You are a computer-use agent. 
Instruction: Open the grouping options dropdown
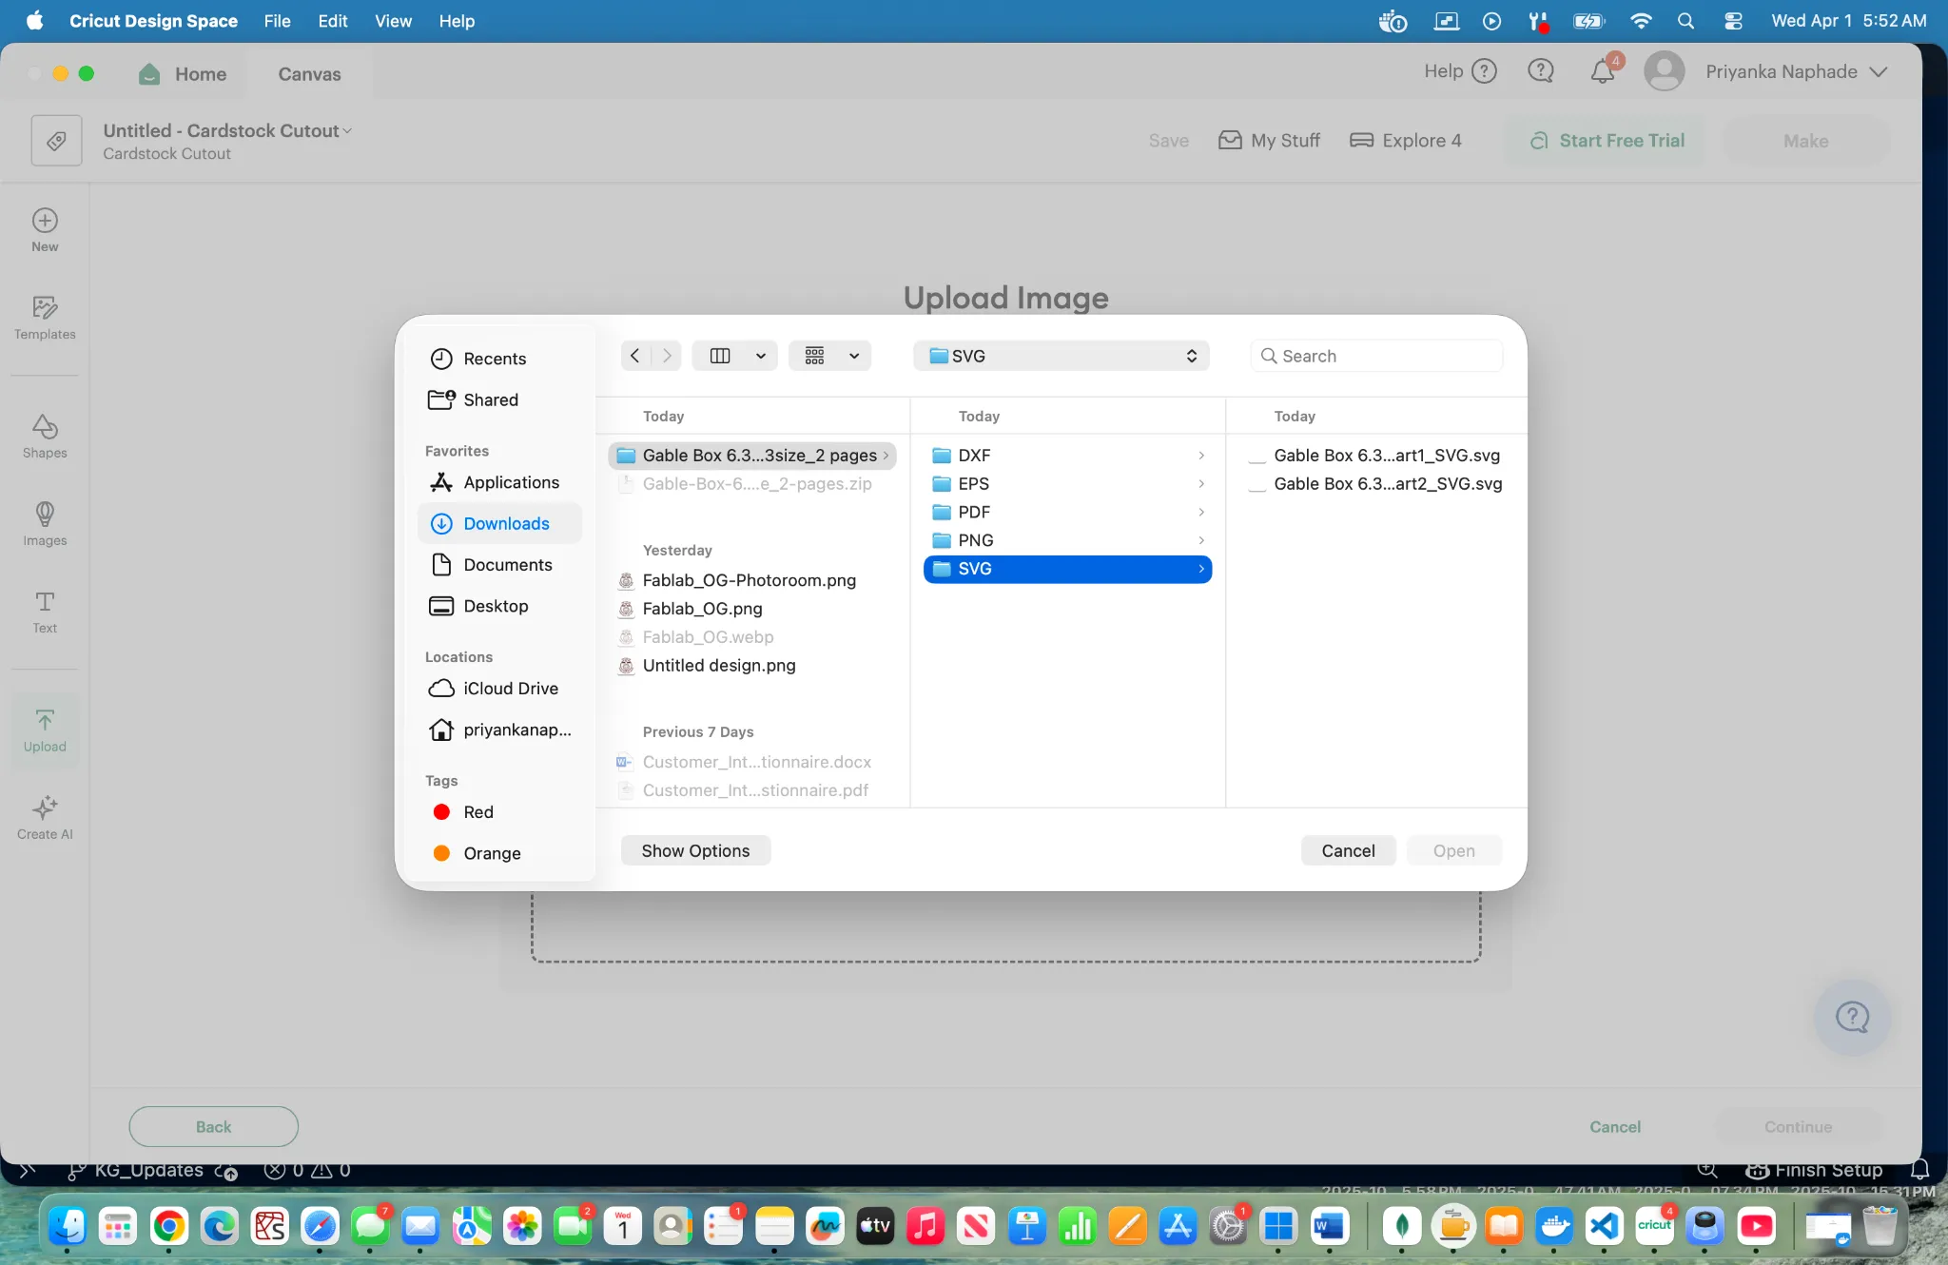[830, 356]
